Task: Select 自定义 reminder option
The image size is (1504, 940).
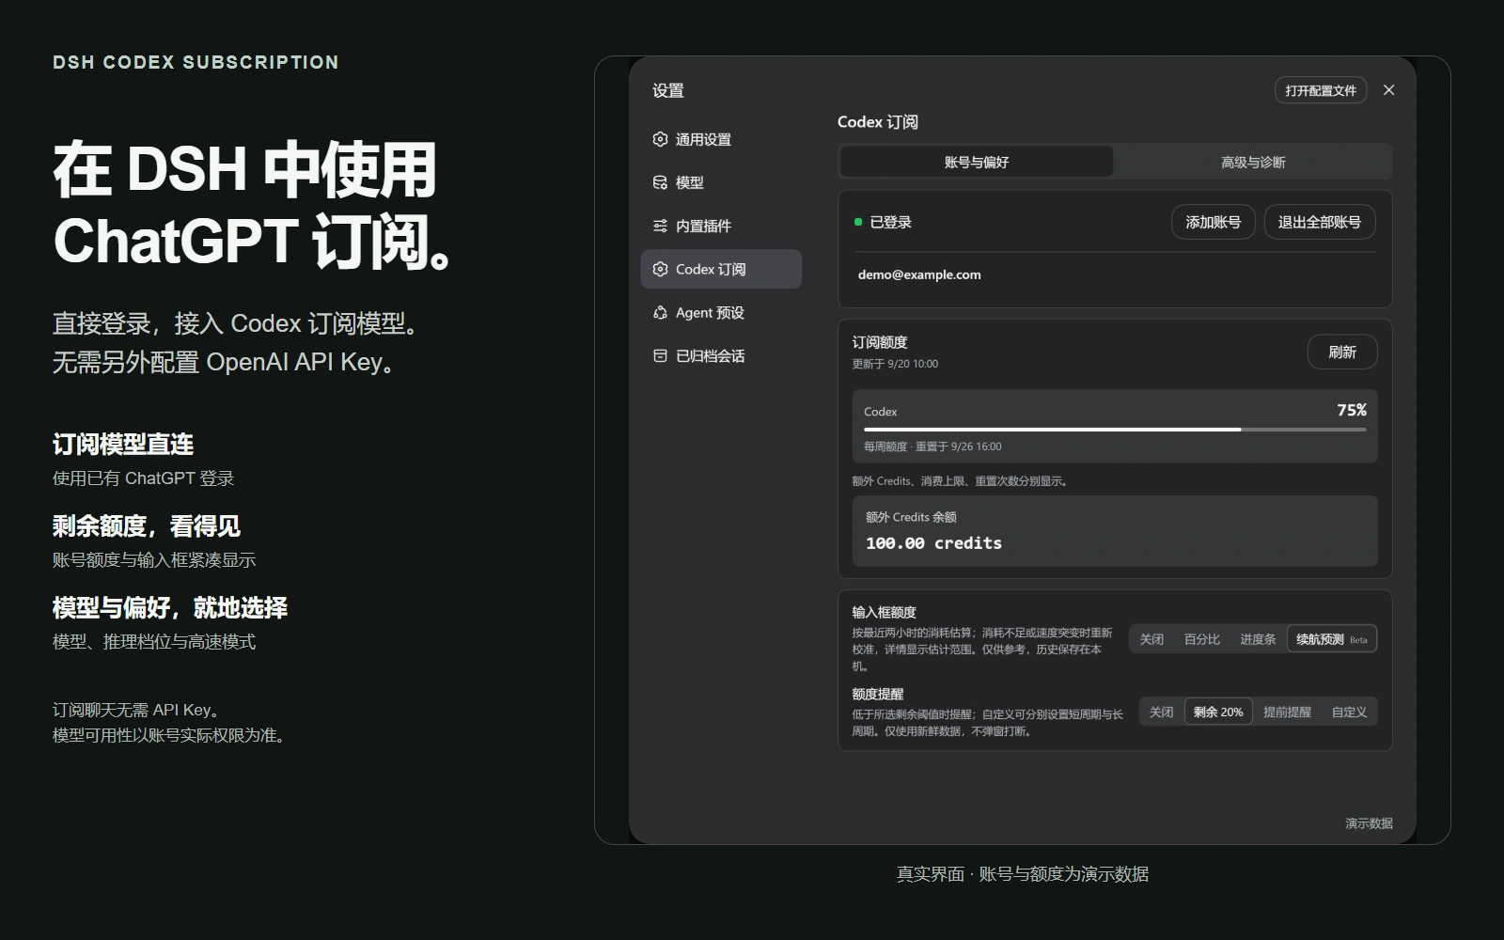Action: pyautogui.click(x=1349, y=712)
